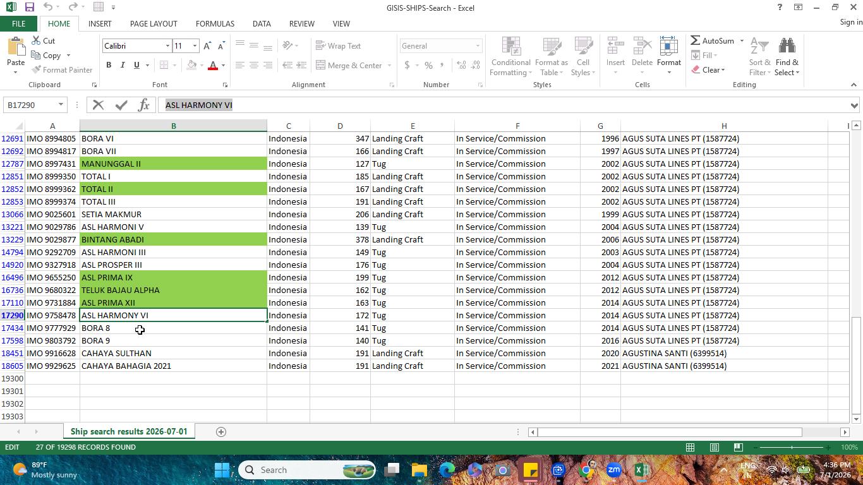Apply the Borders icon in Font group

164,65
